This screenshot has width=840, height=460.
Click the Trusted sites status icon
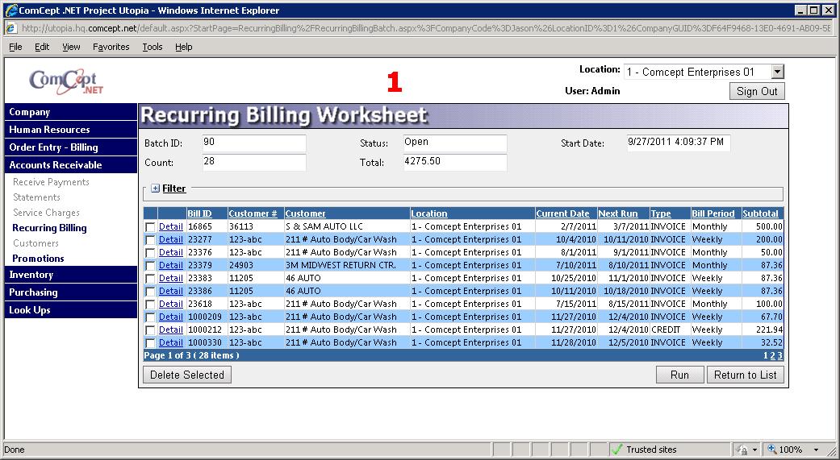[x=616, y=450]
